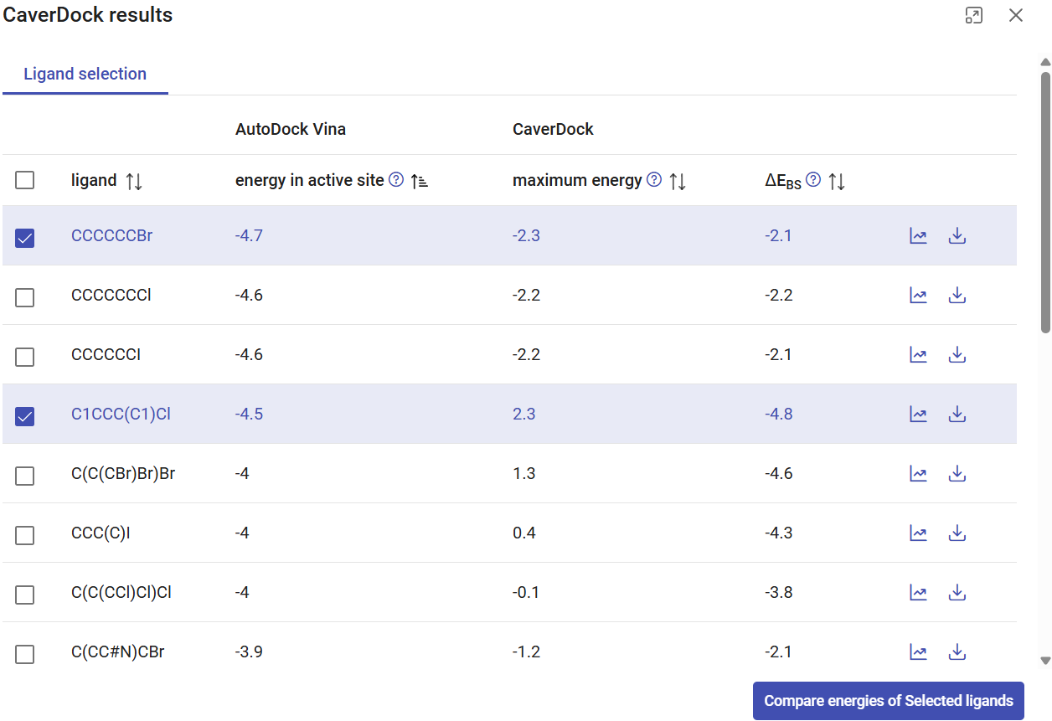Viewport: 1052px width, 721px height.
Task: Open energy chart for CCC(C)I ligand
Action: [x=918, y=533]
